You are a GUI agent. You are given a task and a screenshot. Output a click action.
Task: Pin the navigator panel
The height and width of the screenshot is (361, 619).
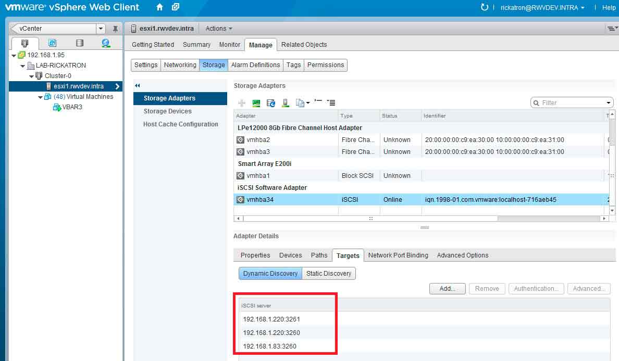(x=115, y=29)
